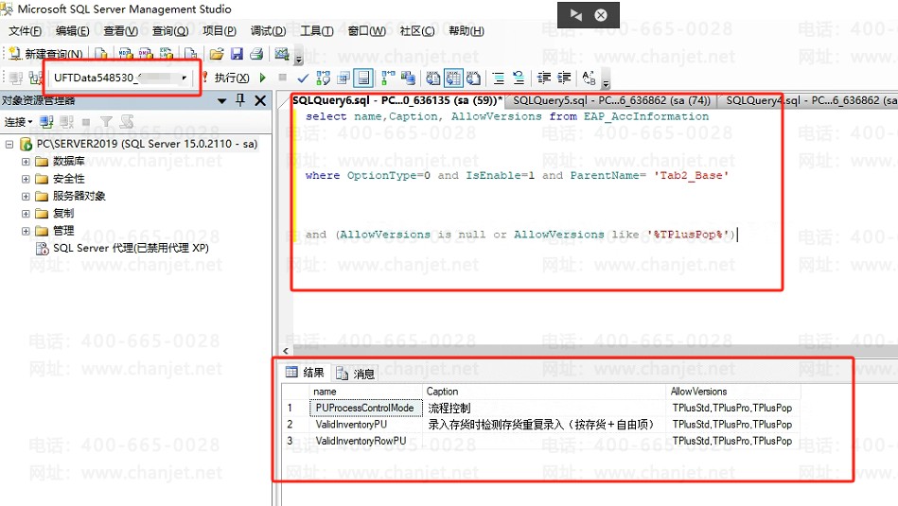Open Object Explorer window position dropdown

pos(222,101)
